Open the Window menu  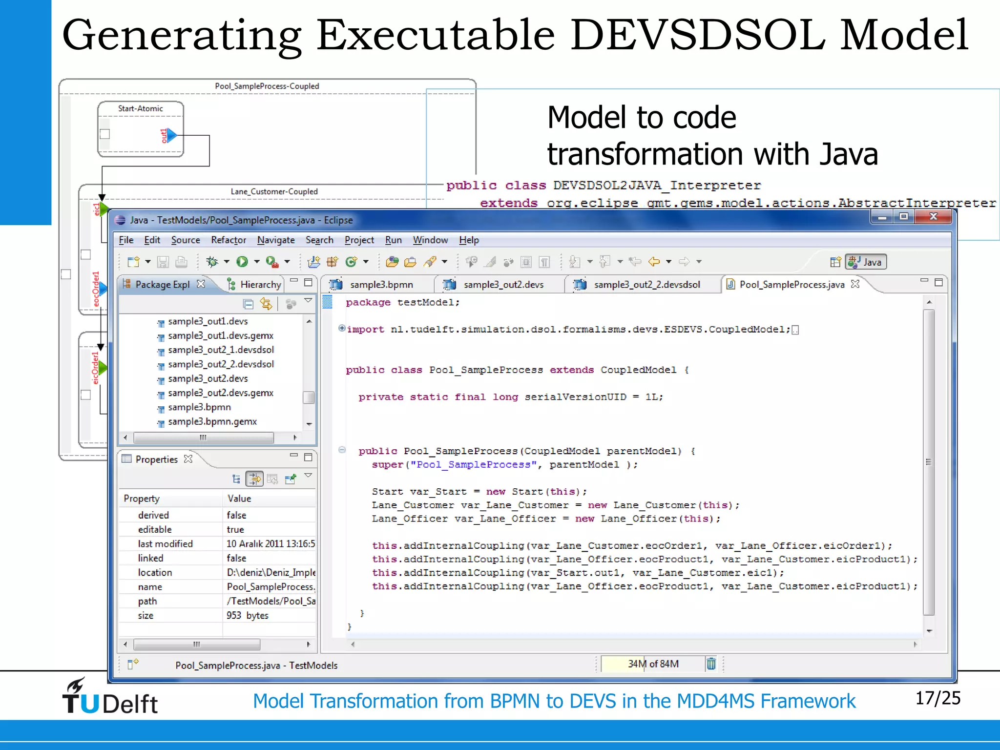tap(430, 240)
